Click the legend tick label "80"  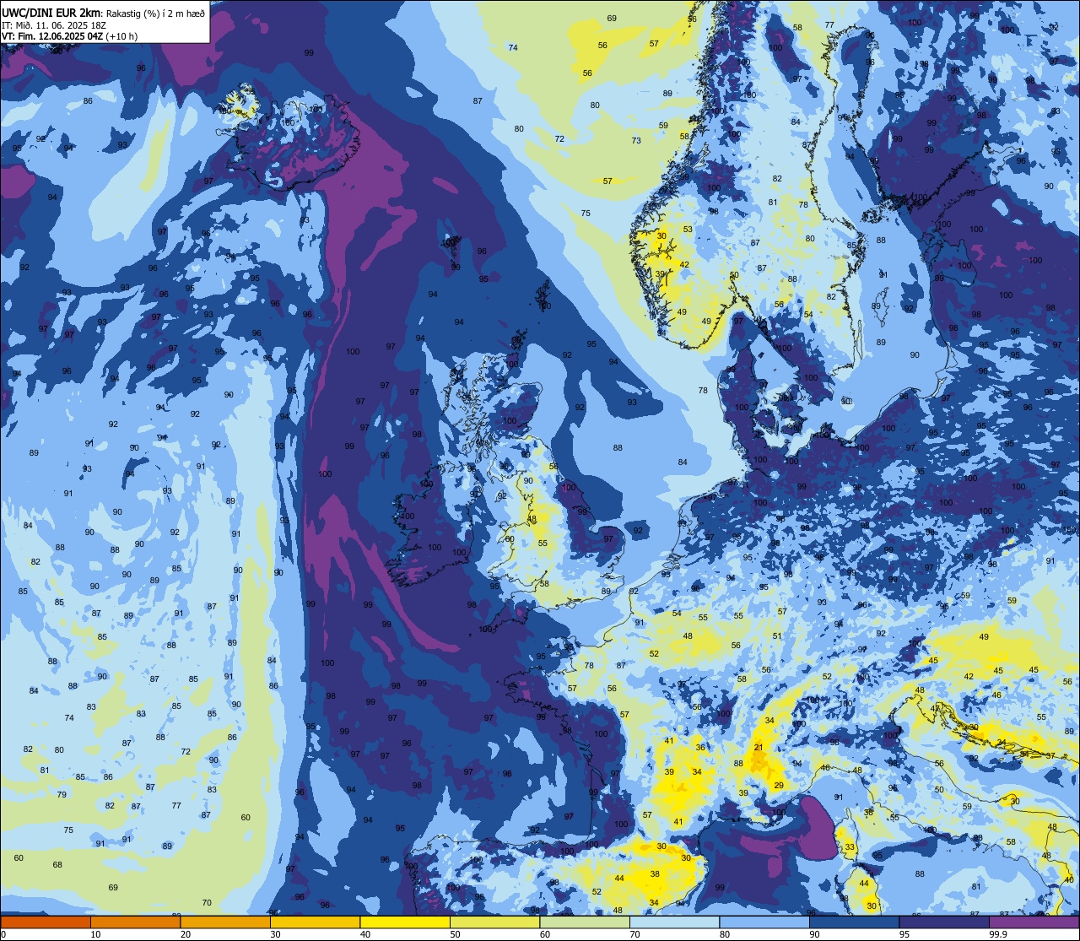725,934
